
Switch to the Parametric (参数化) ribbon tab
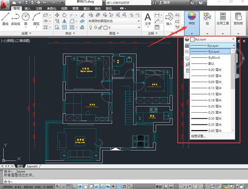pos(51,8)
